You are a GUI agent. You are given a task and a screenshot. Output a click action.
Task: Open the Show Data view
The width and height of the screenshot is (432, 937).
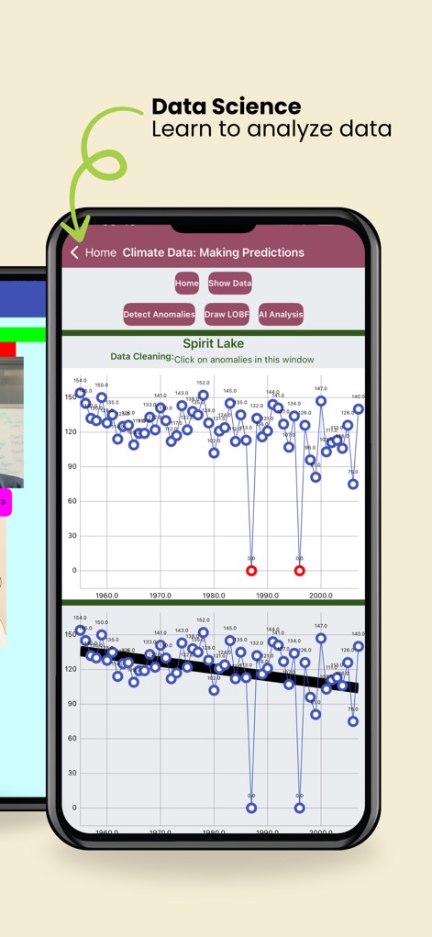click(230, 284)
